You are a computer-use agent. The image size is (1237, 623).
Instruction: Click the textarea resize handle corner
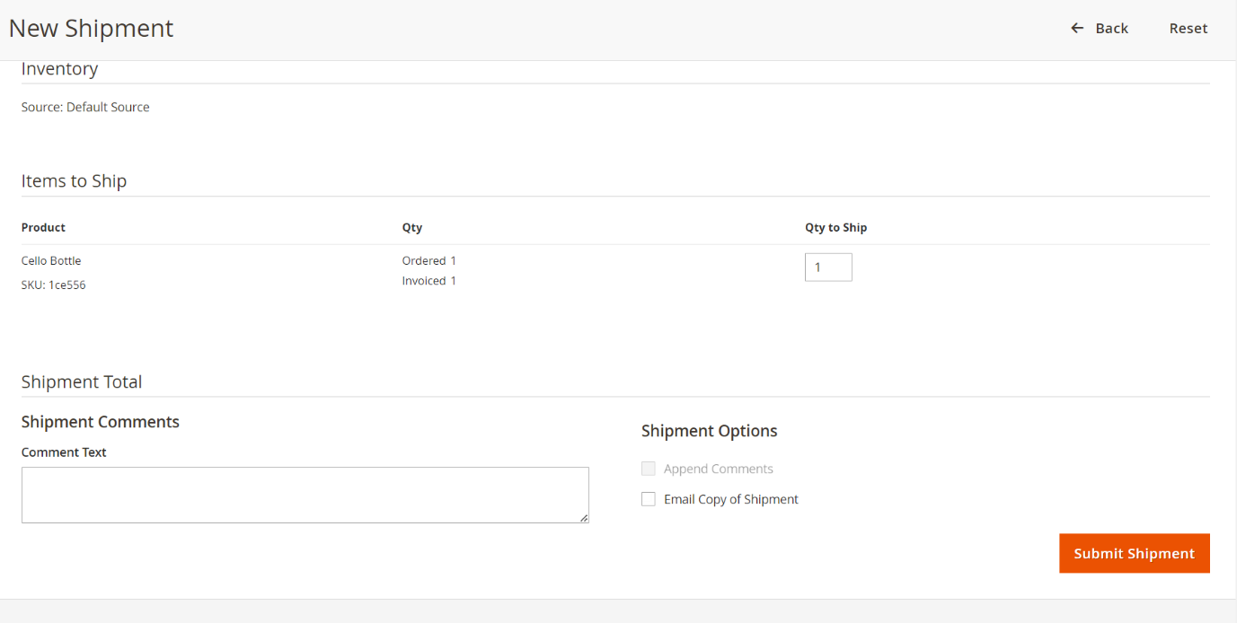click(584, 518)
